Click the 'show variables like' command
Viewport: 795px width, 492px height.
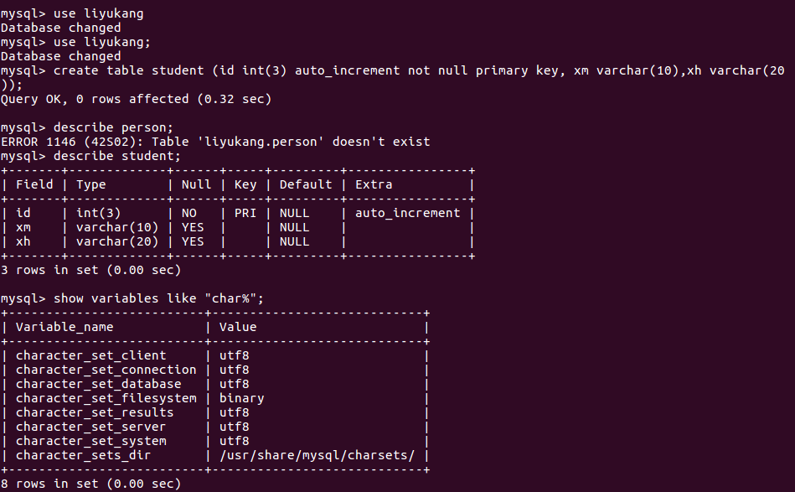[x=171, y=298]
